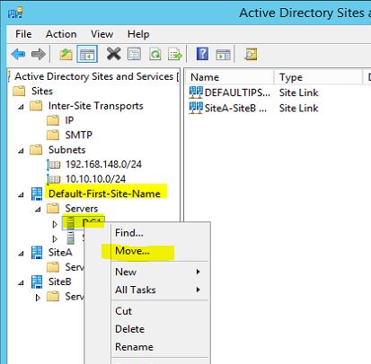Open the New submenu in context menu

160,272
